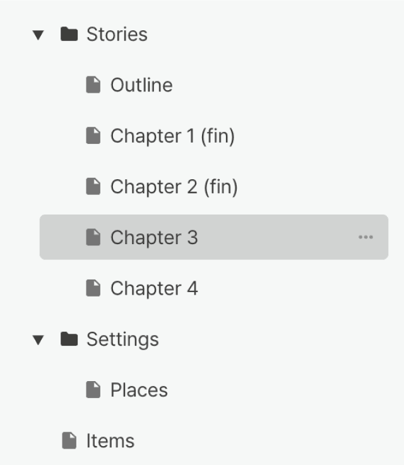This screenshot has height=465, width=404.
Task: Click the Stories folder icon
Action: click(x=69, y=34)
